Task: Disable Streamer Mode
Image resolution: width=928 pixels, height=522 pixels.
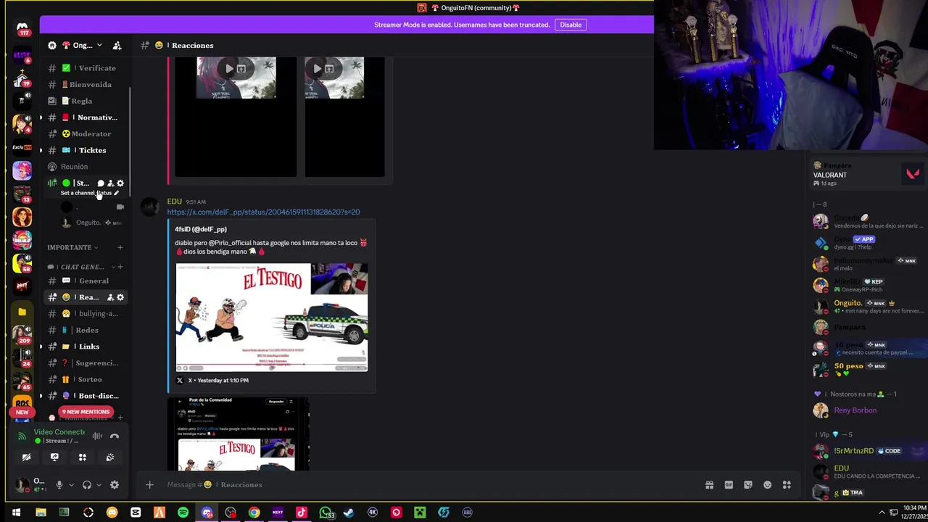Action: click(x=571, y=25)
